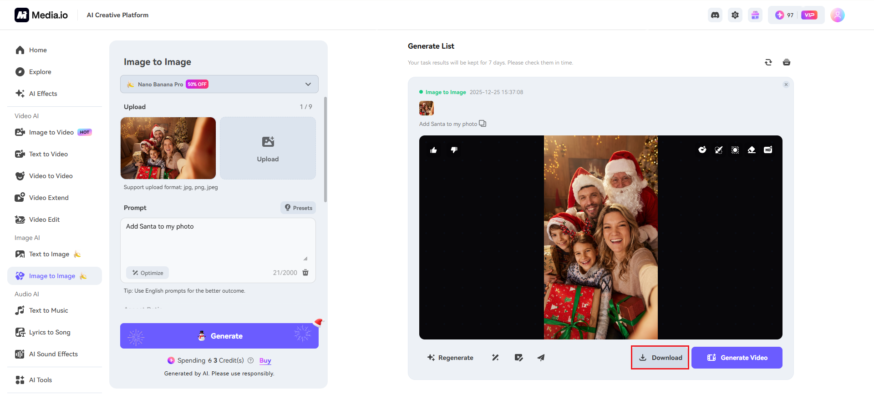Open the user avatar profile
874x399 pixels.
click(x=838, y=15)
